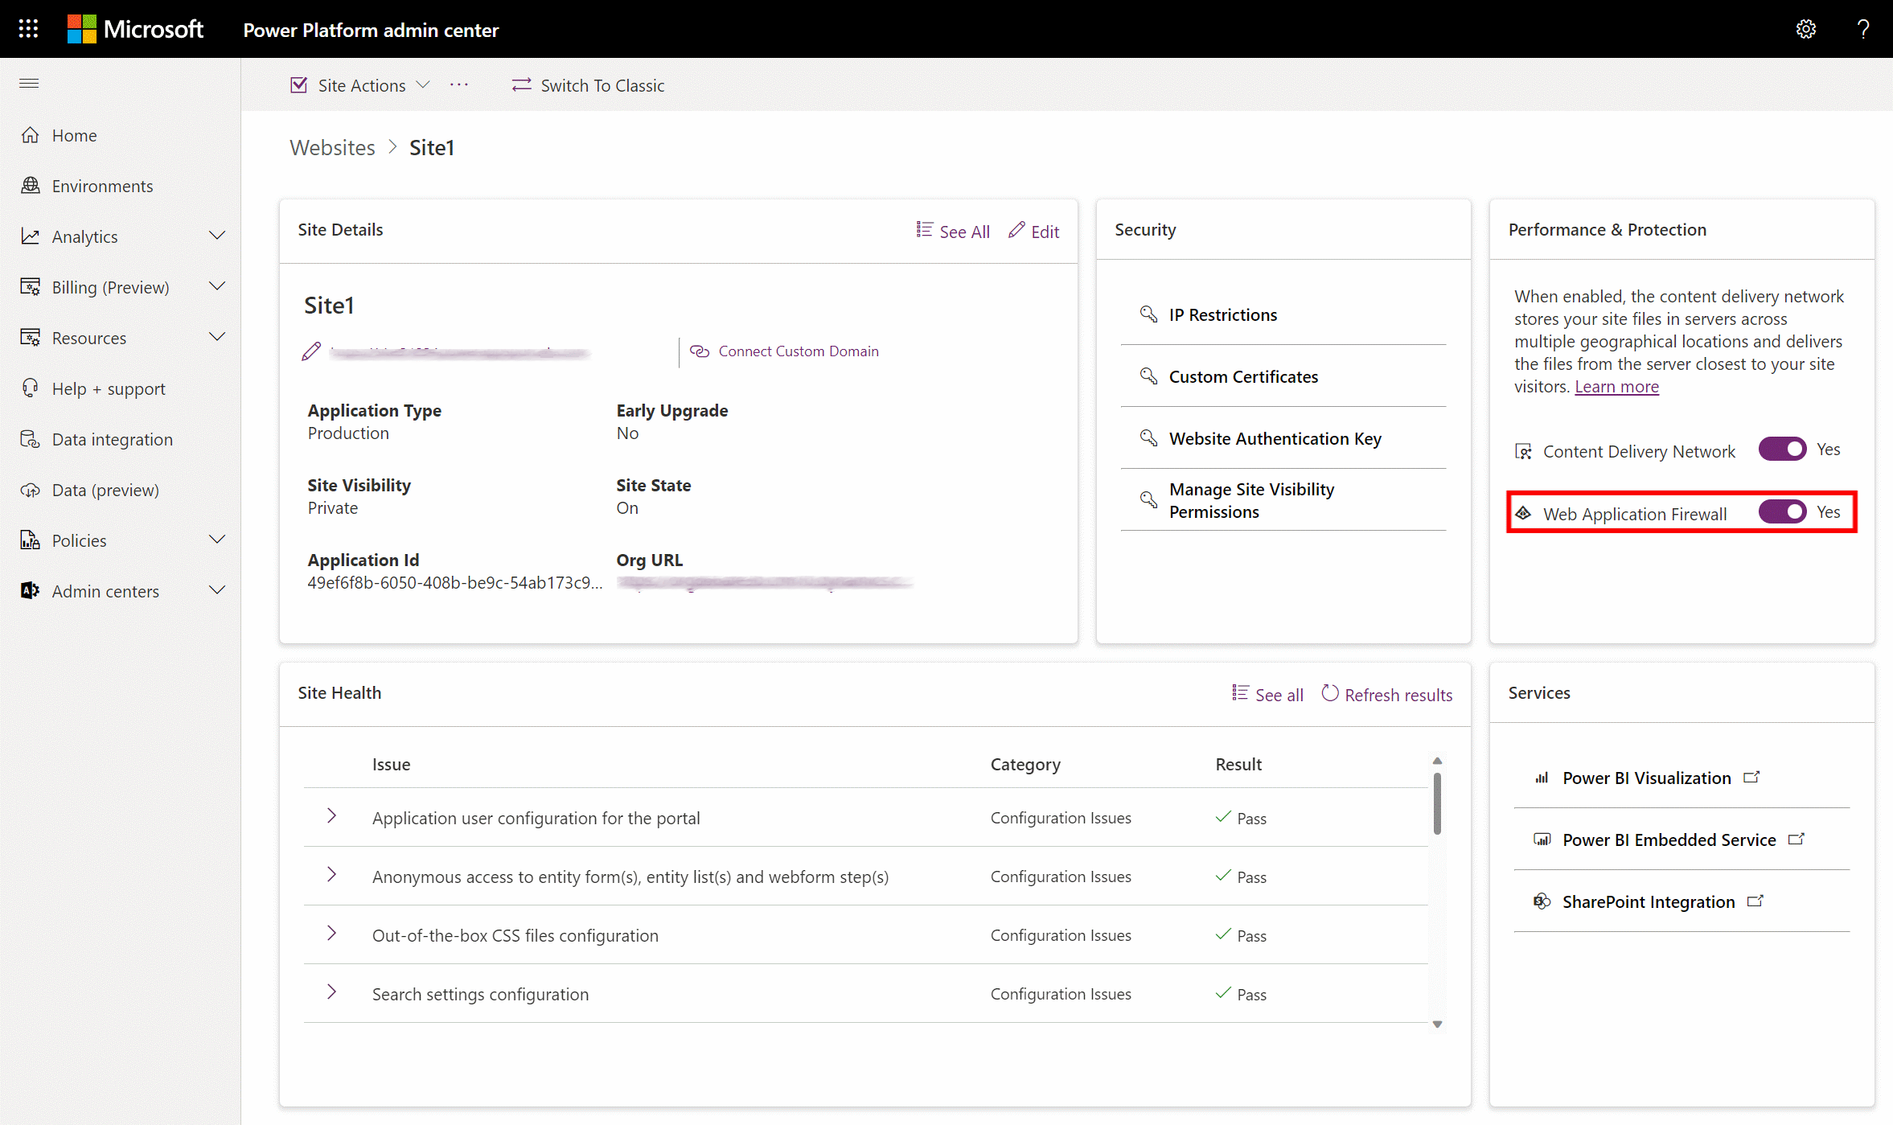Click the Refresh results button in Site Health
Viewport: 1893px width, 1125px height.
1387,694
